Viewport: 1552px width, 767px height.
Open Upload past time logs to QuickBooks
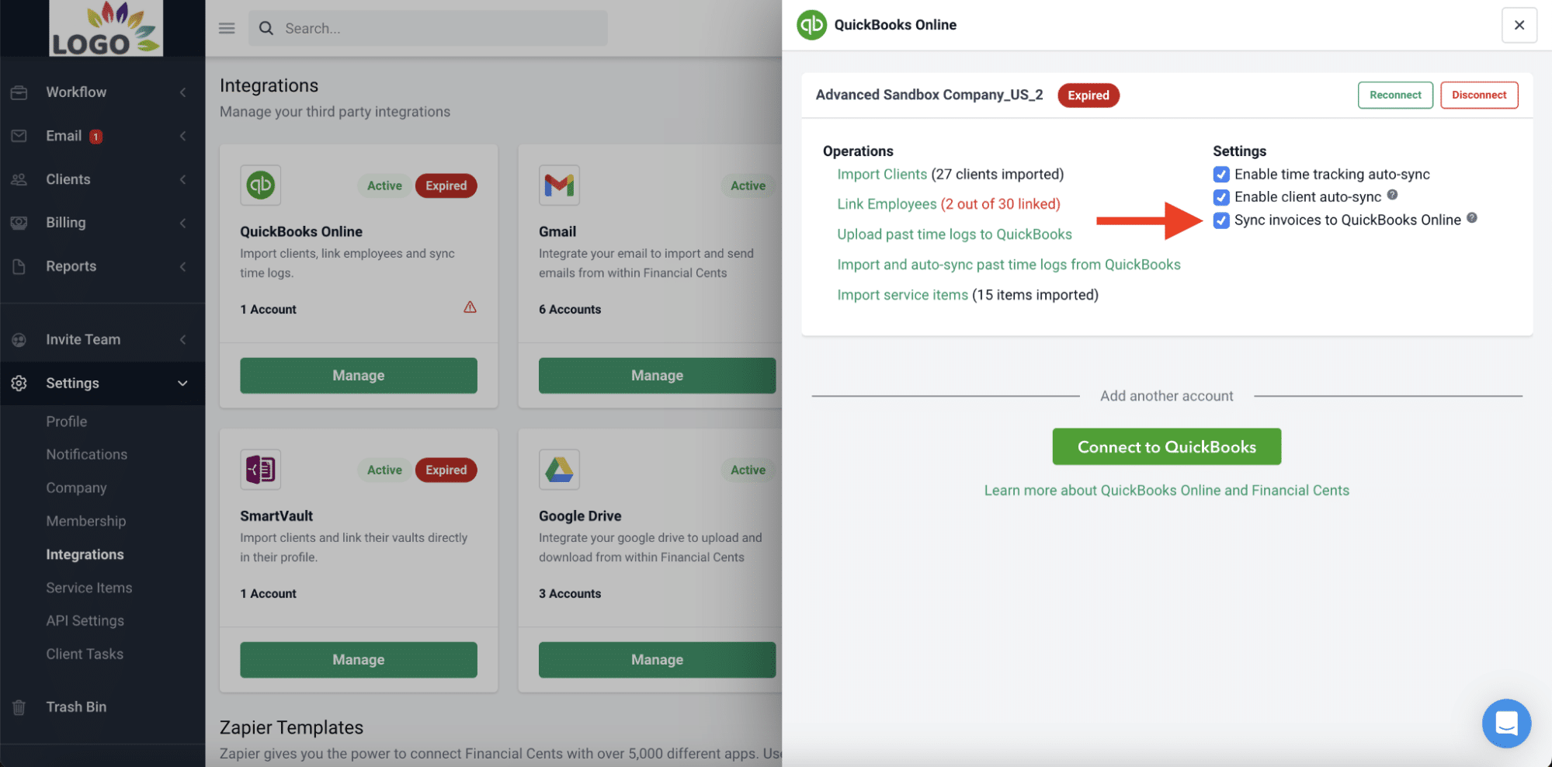tap(954, 234)
